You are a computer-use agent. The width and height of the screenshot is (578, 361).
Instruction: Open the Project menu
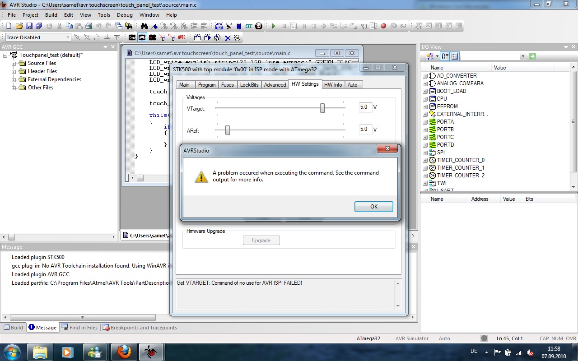tap(31, 15)
